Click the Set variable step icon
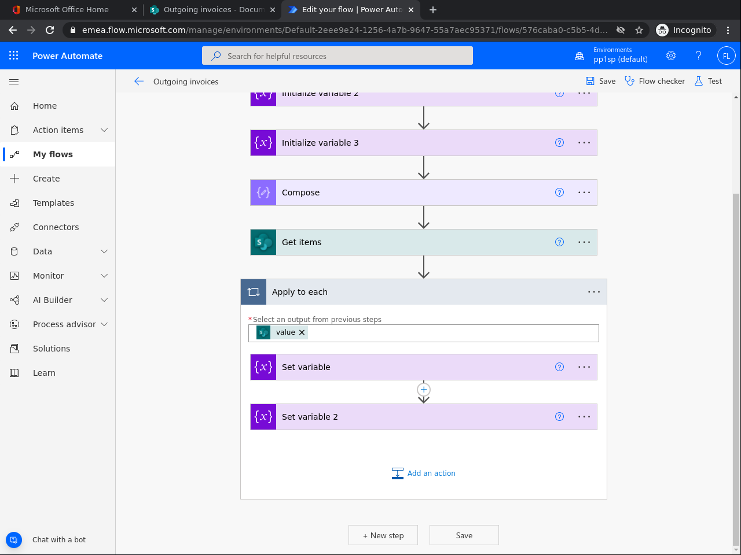This screenshot has height=555, width=741. (x=263, y=367)
